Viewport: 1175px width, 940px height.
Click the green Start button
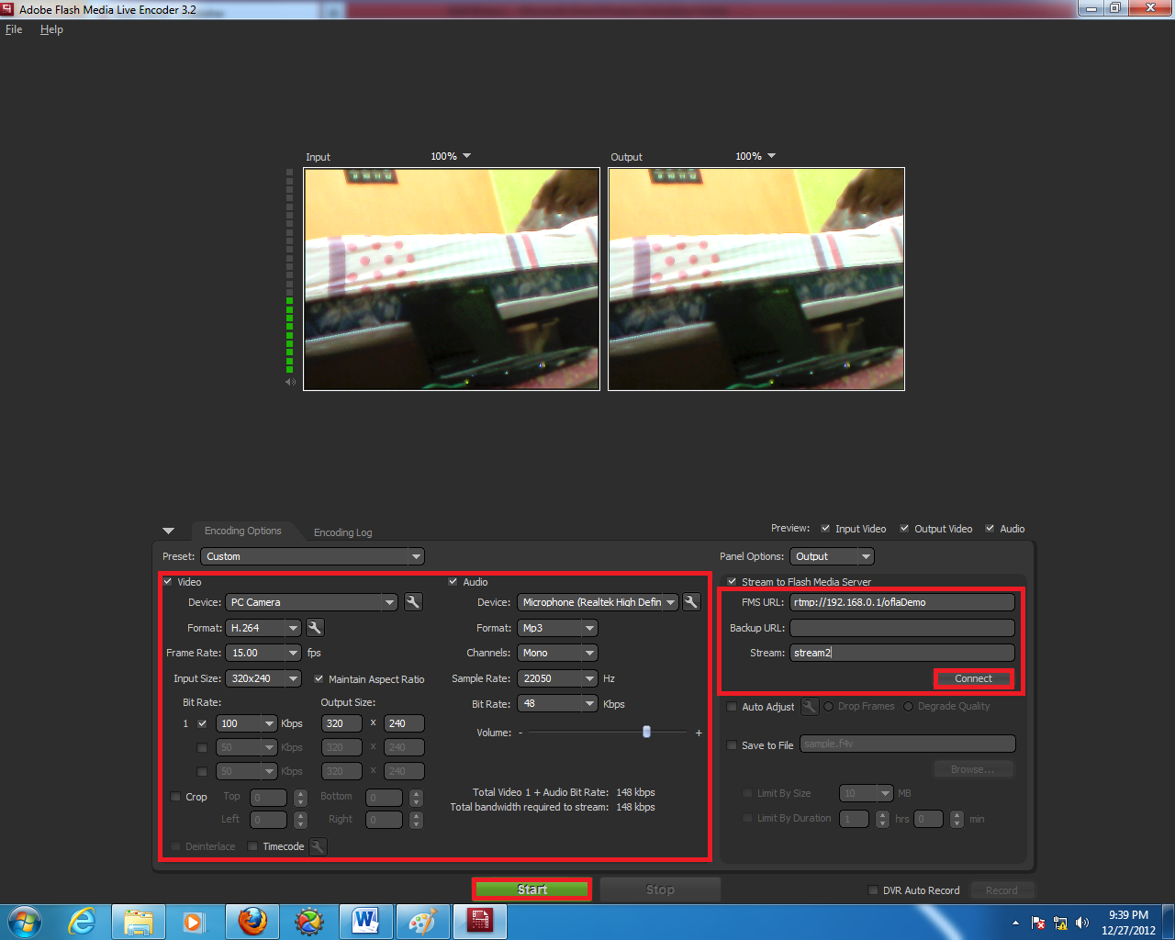pos(532,890)
